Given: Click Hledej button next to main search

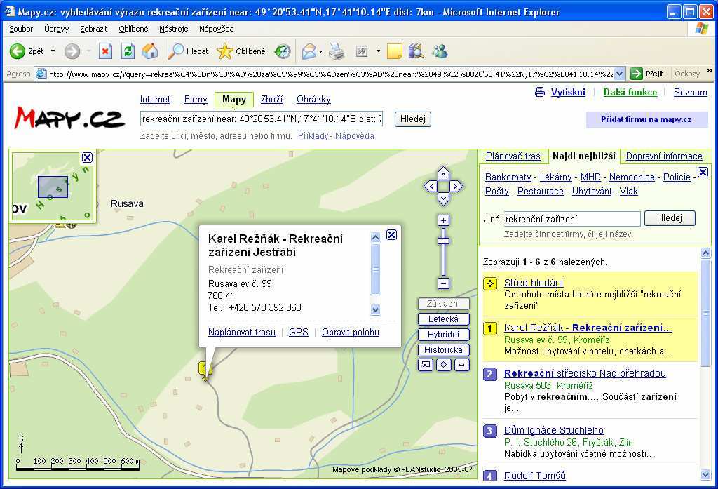Looking at the screenshot, I should coord(412,119).
